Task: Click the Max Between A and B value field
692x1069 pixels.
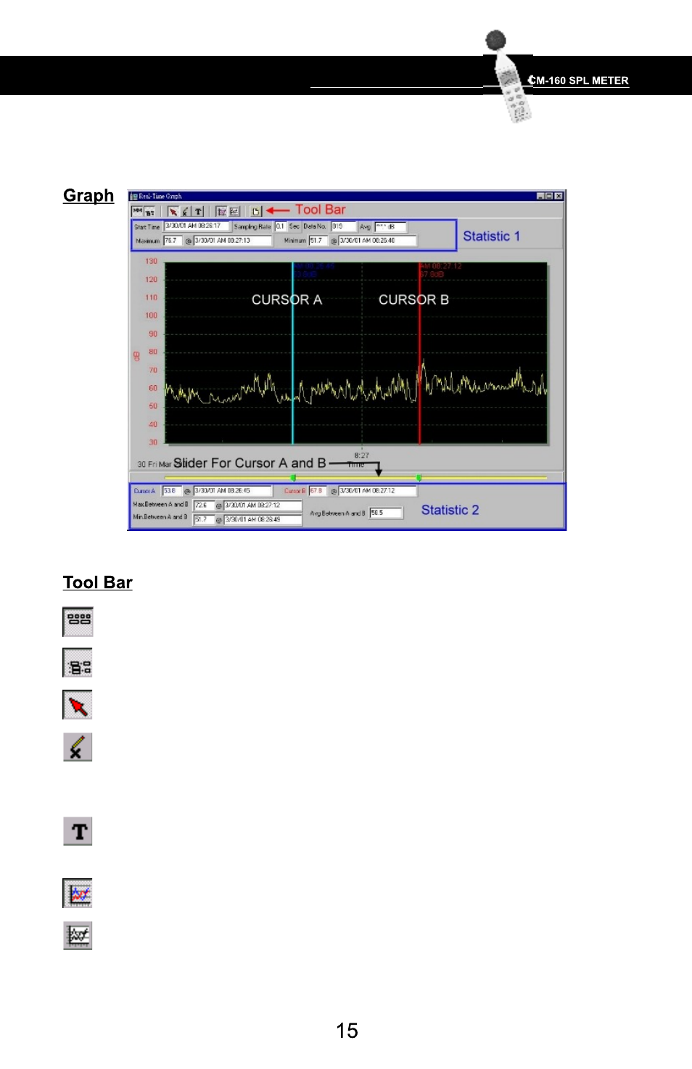Action: (203, 505)
